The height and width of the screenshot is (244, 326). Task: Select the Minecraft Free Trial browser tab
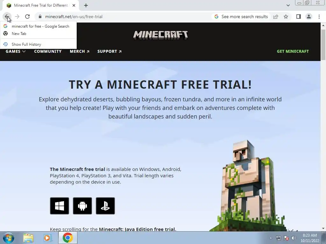point(41,5)
